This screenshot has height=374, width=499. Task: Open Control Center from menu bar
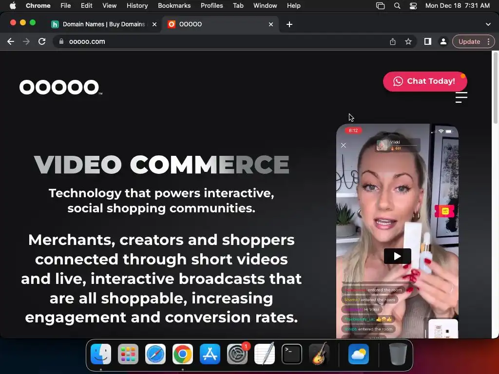coord(413,6)
